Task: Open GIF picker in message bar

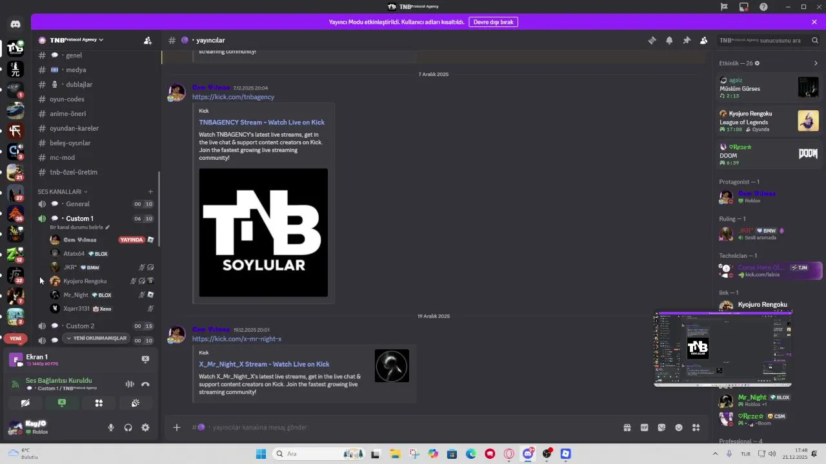Action: pos(644,427)
